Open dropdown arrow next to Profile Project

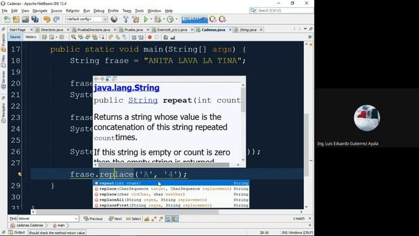click(x=176, y=19)
